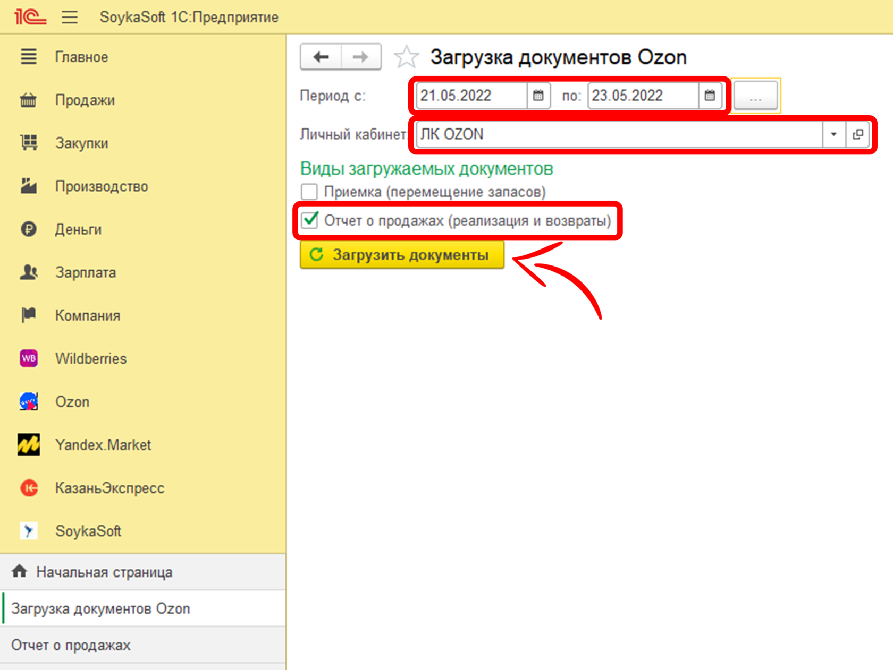Click the Yandex.Market logo icon
Screen dimensions: 893x670
click(29, 444)
